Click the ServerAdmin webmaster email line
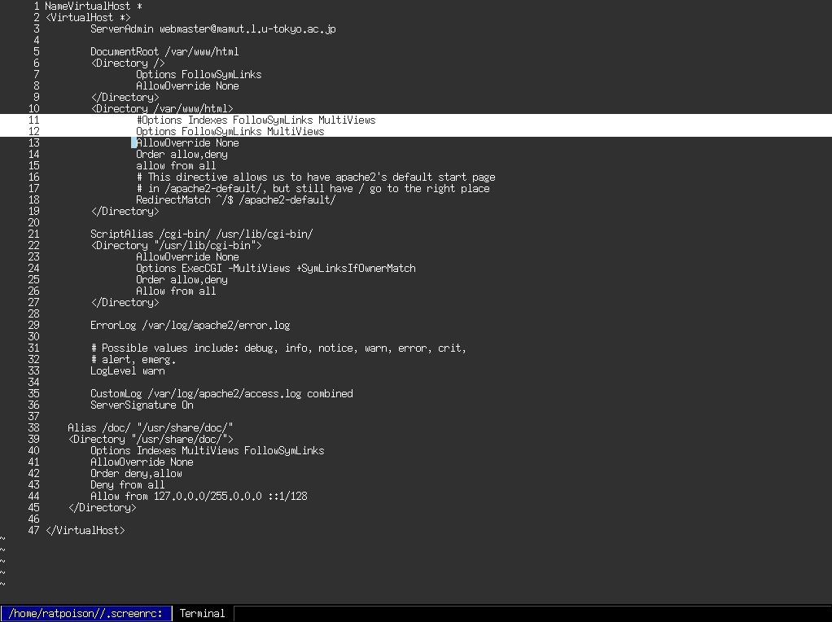This screenshot has height=622, width=832. [x=212, y=28]
